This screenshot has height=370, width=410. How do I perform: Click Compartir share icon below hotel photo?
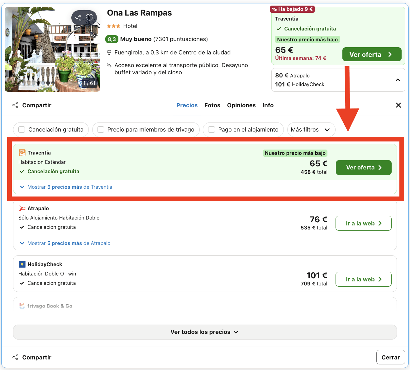click(x=15, y=105)
